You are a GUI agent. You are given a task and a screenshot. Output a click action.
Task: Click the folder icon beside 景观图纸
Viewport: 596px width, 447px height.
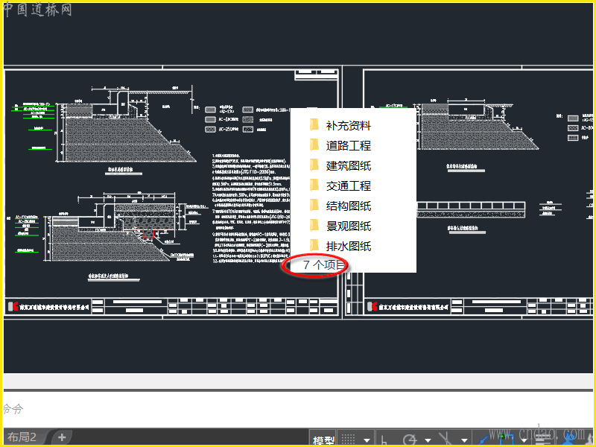tap(314, 225)
